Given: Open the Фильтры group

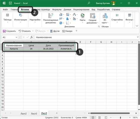Looking at the screenshot, I should [129, 18].
